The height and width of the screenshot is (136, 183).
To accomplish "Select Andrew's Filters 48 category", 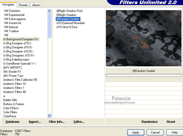I will (15, 92).
